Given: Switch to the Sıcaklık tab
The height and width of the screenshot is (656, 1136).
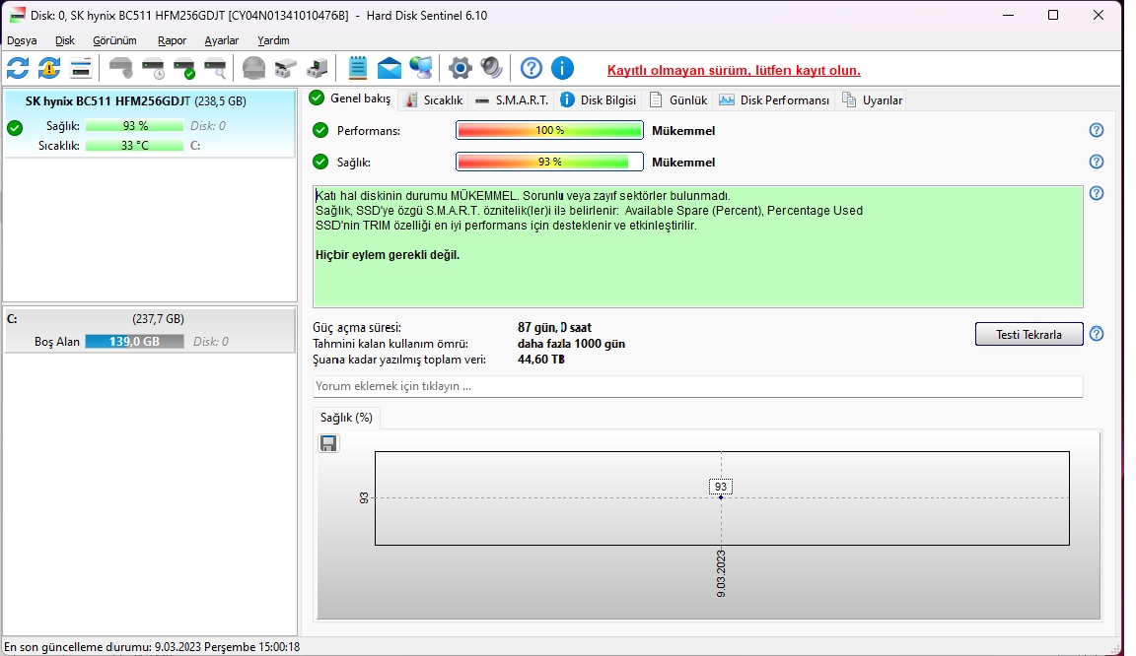Looking at the screenshot, I should (433, 99).
